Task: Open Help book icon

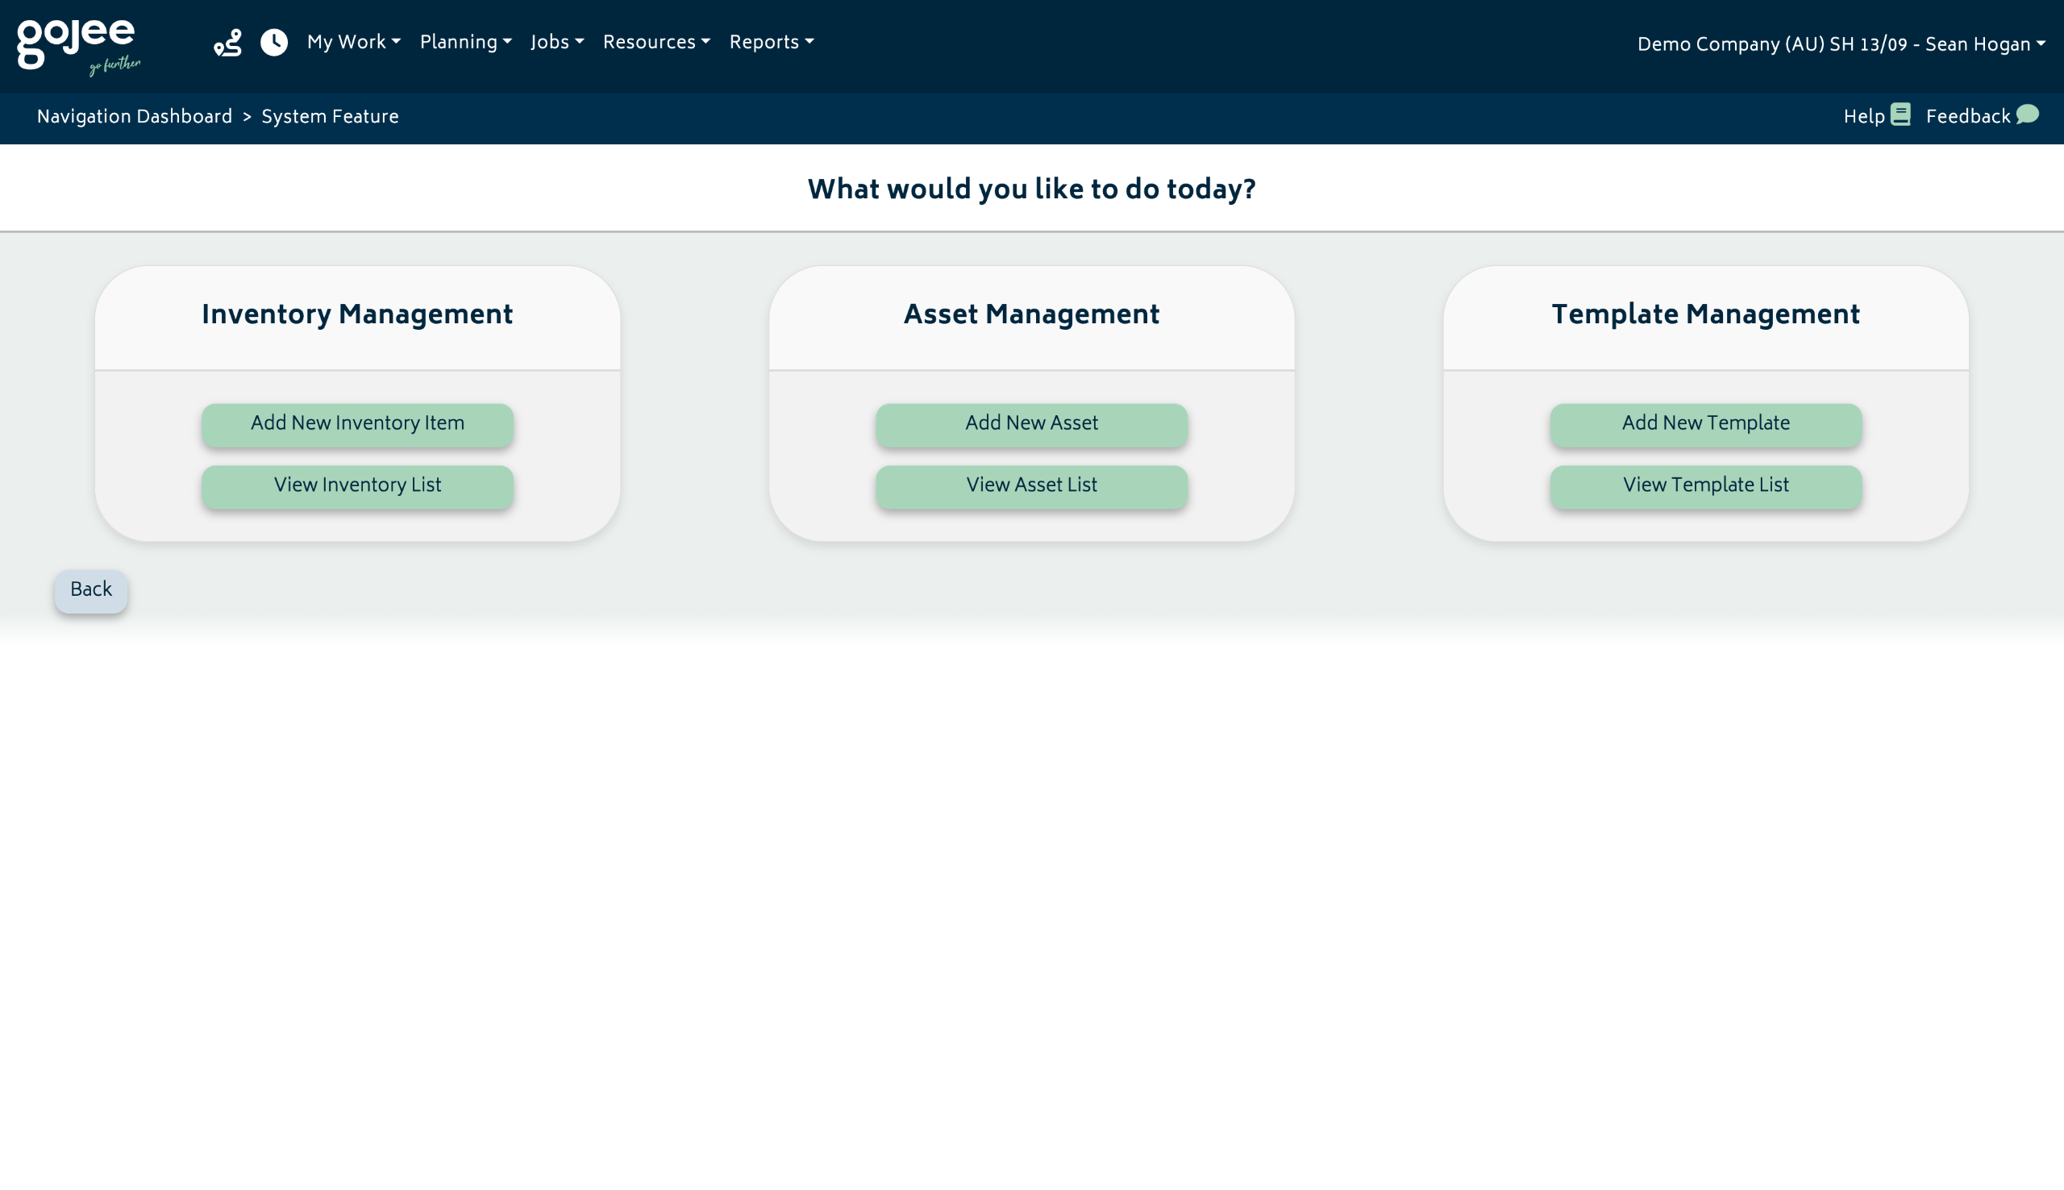Action: point(1900,115)
